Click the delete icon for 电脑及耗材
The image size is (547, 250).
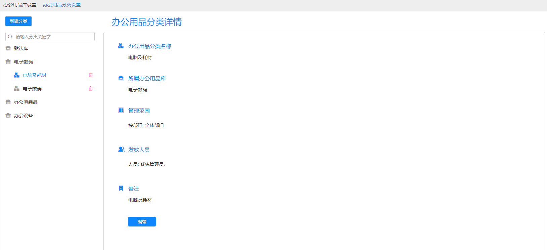[90, 75]
